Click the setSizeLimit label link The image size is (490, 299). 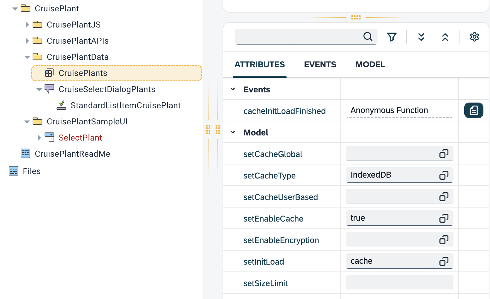[265, 283]
